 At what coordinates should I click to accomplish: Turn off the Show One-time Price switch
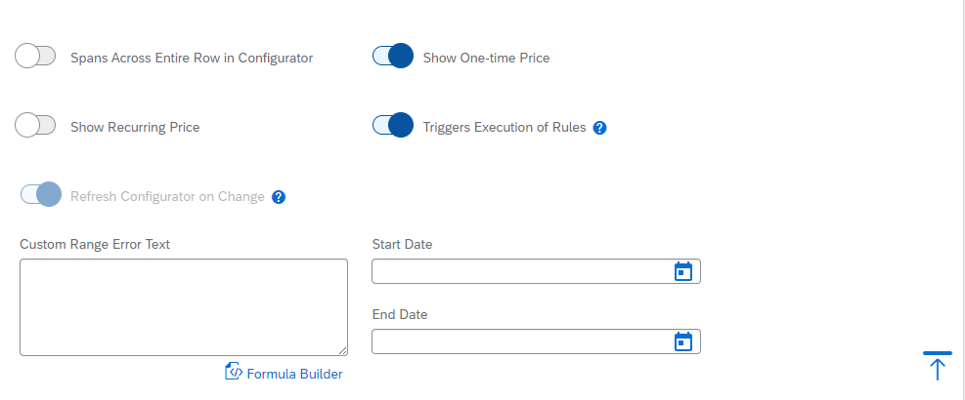[393, 57]
